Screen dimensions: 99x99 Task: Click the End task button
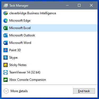pos(84,91)
